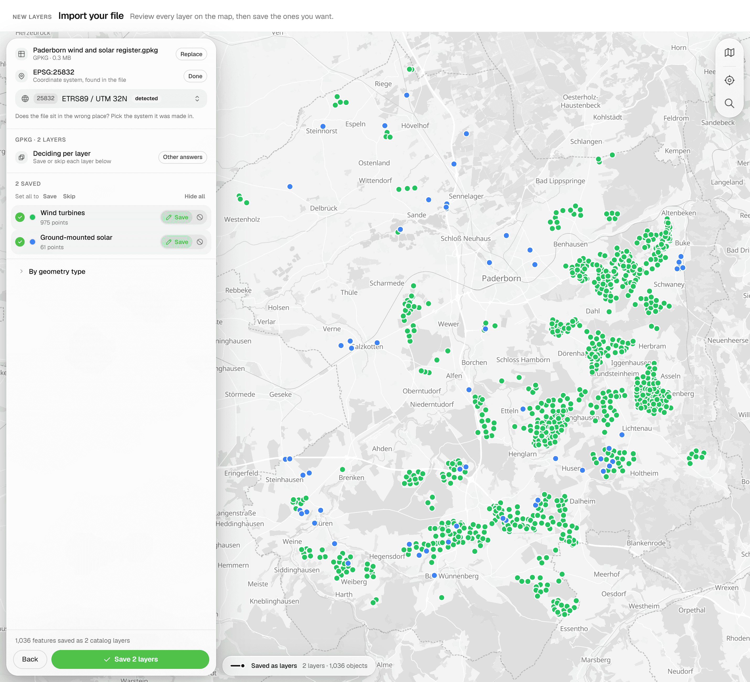Click Done for the coordinate system
Viewport: 750px width, 682px height.
click(195, 76)
